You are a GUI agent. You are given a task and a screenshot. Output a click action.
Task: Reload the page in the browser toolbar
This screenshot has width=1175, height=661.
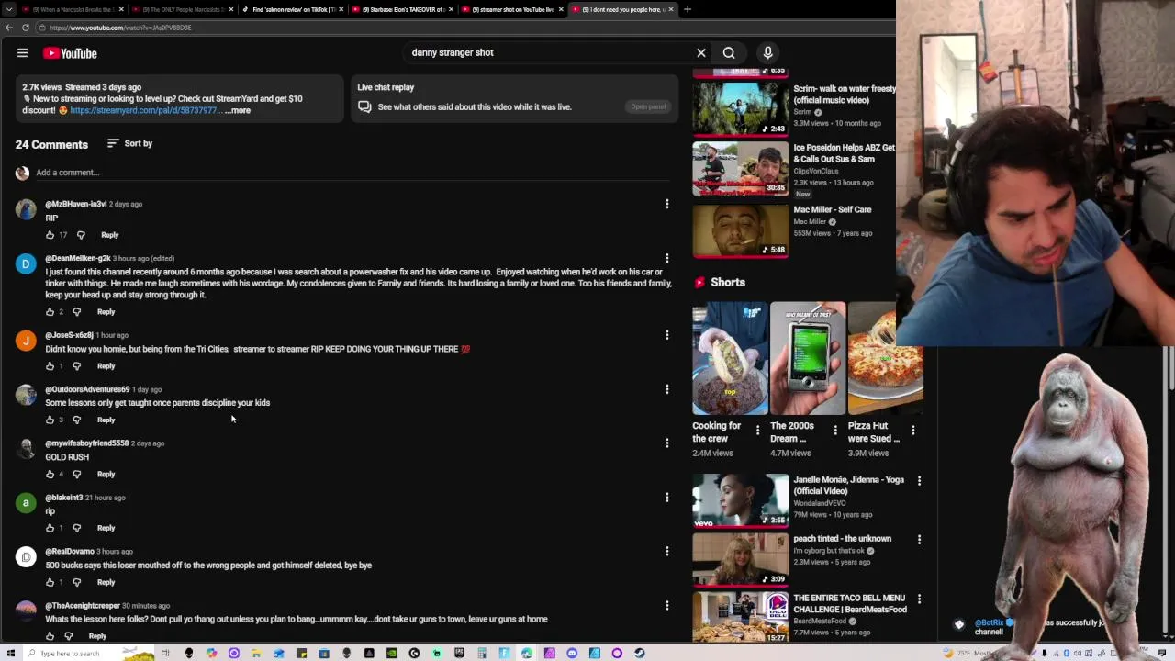click(x=26, y=28)
